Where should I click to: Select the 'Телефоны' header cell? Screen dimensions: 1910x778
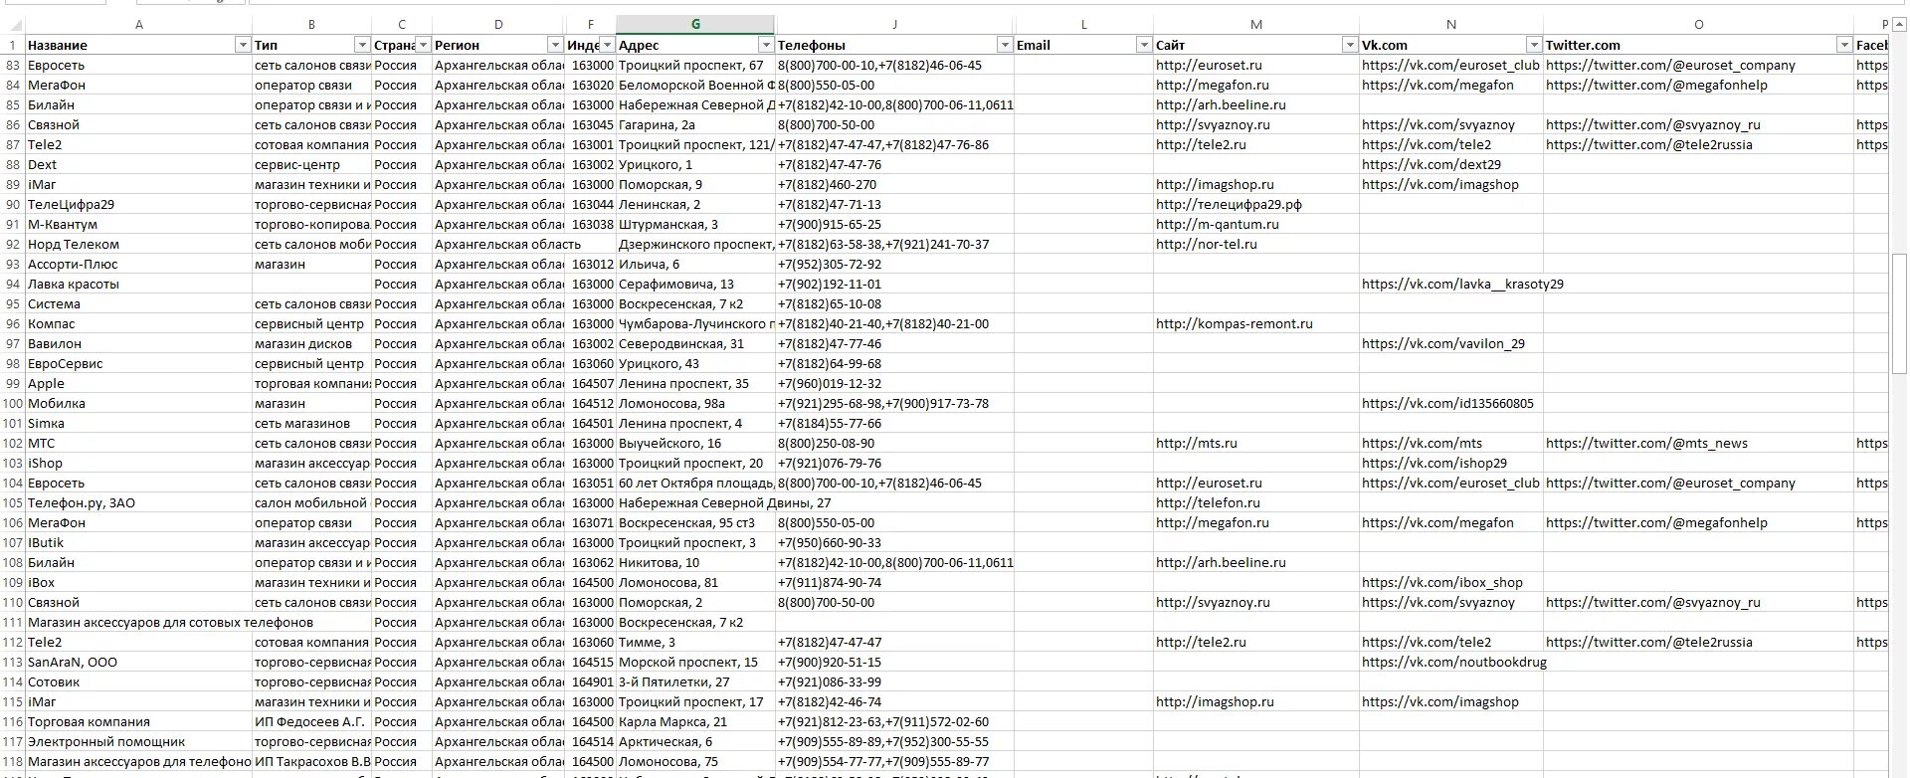click(894, 45)
